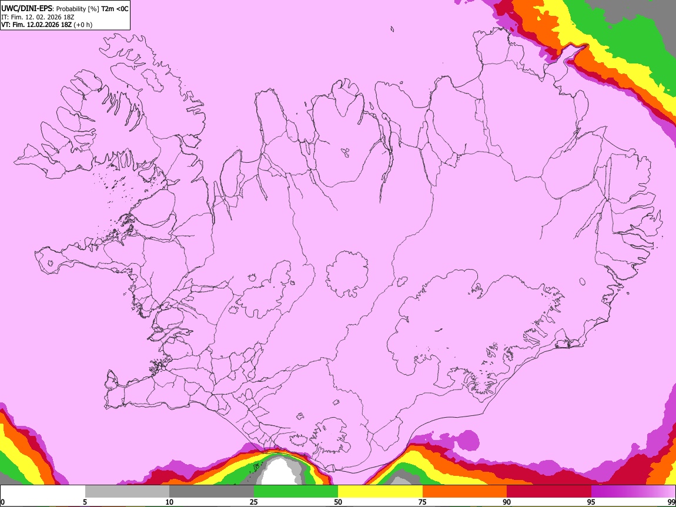
Task: Click the 'IT: Fim. 12. 02. 2026 18Z' line
Action: (38, 17)
